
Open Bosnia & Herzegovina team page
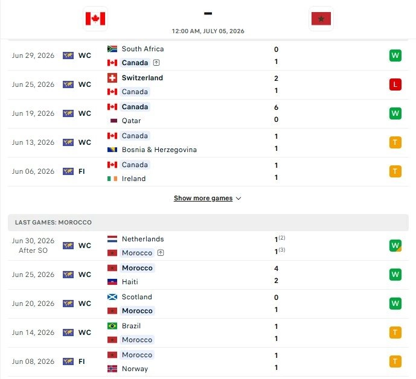click(159, 150)
